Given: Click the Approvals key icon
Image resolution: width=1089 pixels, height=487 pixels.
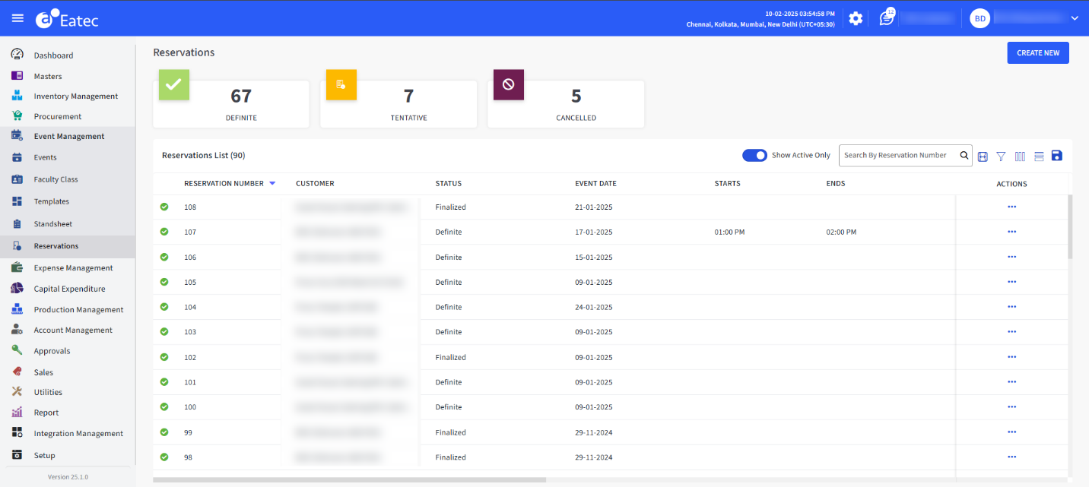Looking at the screenshot, I should 17,350.
